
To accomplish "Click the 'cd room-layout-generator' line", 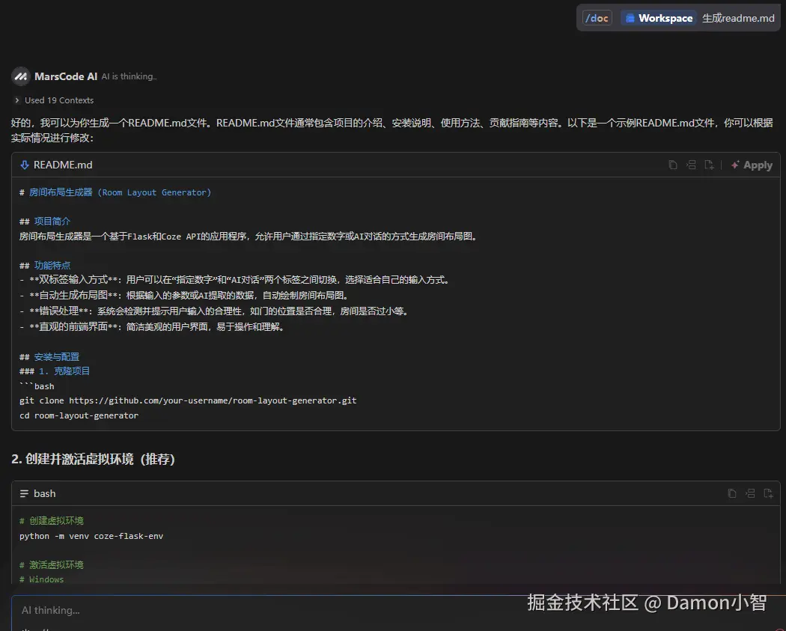I will click(x=79, y=415).
